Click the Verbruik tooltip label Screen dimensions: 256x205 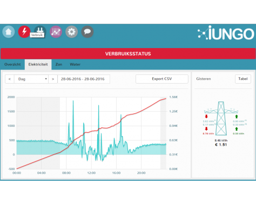(37, 35)
